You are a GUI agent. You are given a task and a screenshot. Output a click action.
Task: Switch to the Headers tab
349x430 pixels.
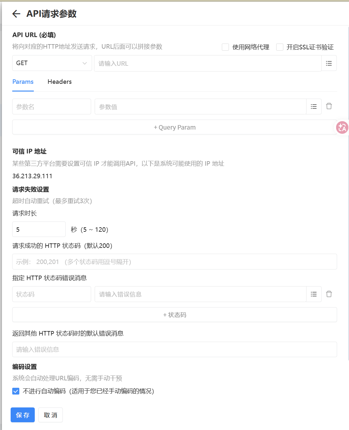coord(59,82)
